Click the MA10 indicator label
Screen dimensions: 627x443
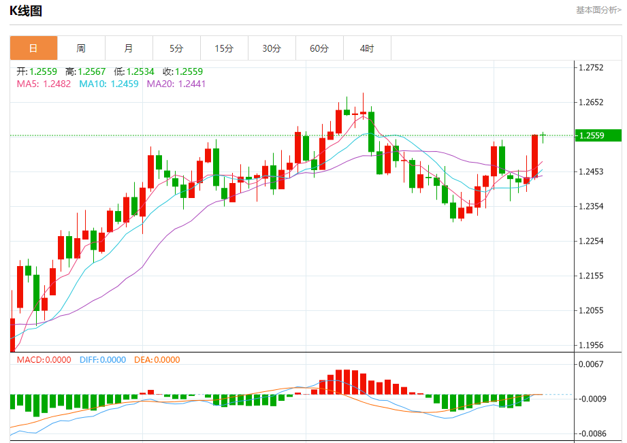109,84
